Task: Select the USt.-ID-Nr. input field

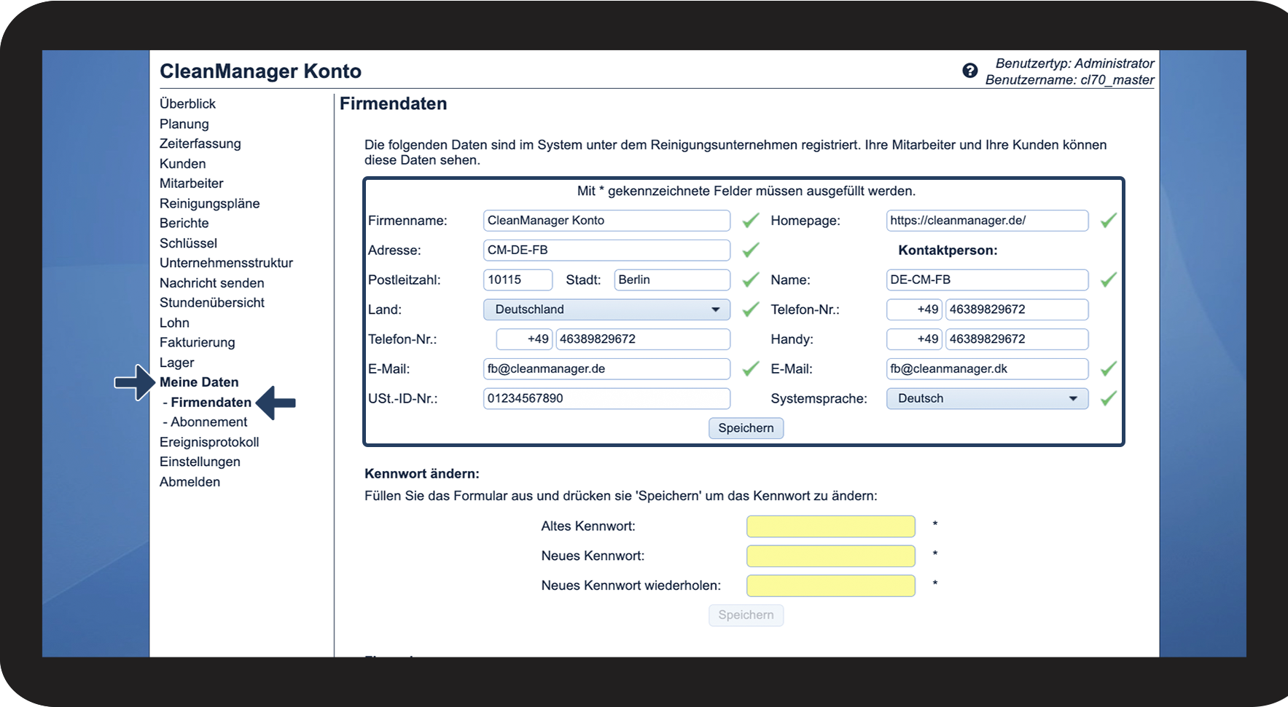Action: 606,398
